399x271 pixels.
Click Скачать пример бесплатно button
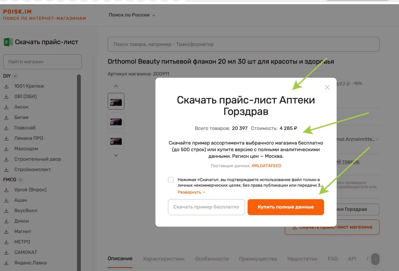[206, 207]
